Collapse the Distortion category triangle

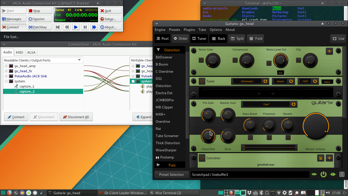(158, 50)
